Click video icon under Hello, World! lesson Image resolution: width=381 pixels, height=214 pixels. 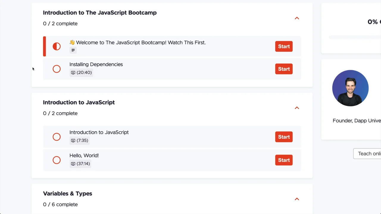coord(73,164)
